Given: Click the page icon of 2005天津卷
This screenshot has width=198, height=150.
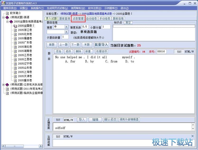Looking at the screenshot, I should pos(15,76).
